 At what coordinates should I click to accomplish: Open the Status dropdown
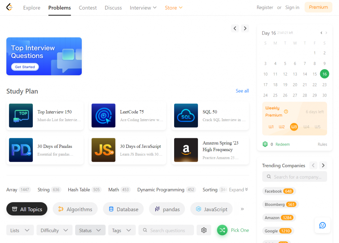(x=90, y=230)
